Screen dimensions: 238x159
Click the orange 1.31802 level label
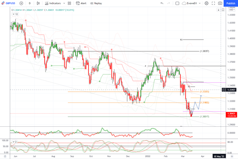coord(205,102)
